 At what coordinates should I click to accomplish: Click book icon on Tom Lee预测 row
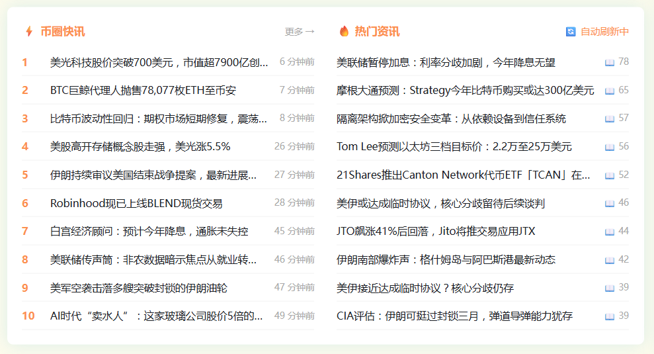[610, 147]
